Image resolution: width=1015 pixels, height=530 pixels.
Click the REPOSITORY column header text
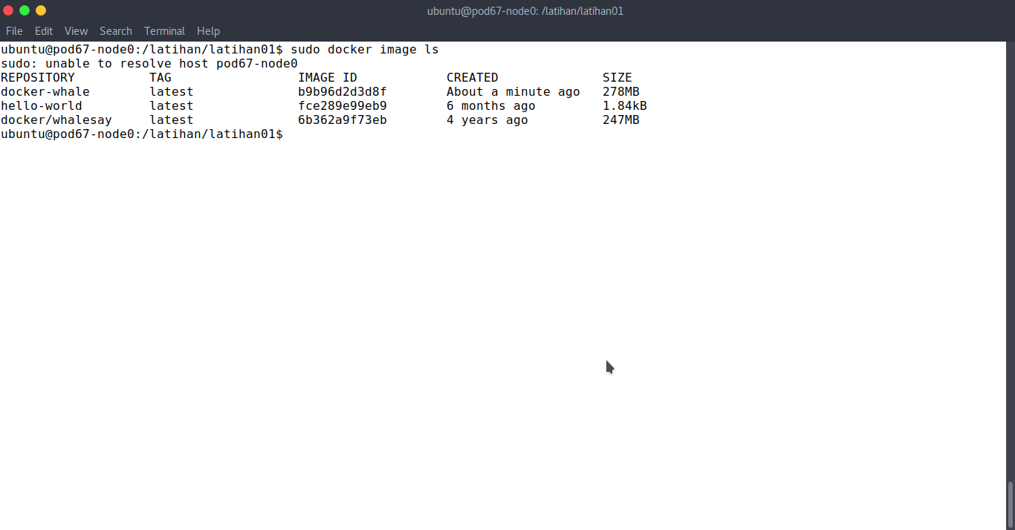click(x=38, y=78)
